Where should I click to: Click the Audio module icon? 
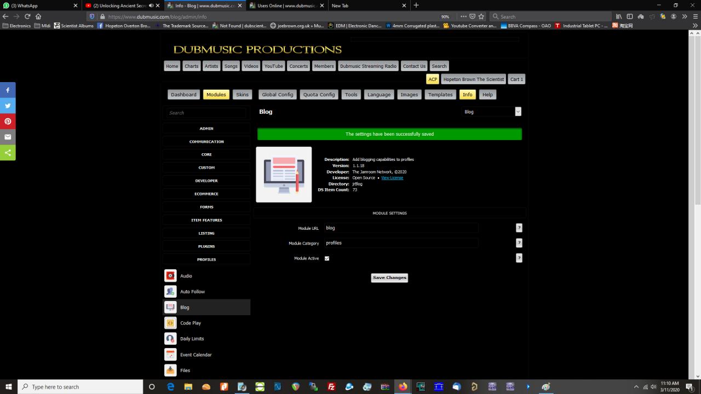[170, 276]
